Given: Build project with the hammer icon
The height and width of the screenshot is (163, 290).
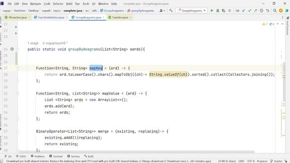Looking at the screenshot, I should pos(171,10).
